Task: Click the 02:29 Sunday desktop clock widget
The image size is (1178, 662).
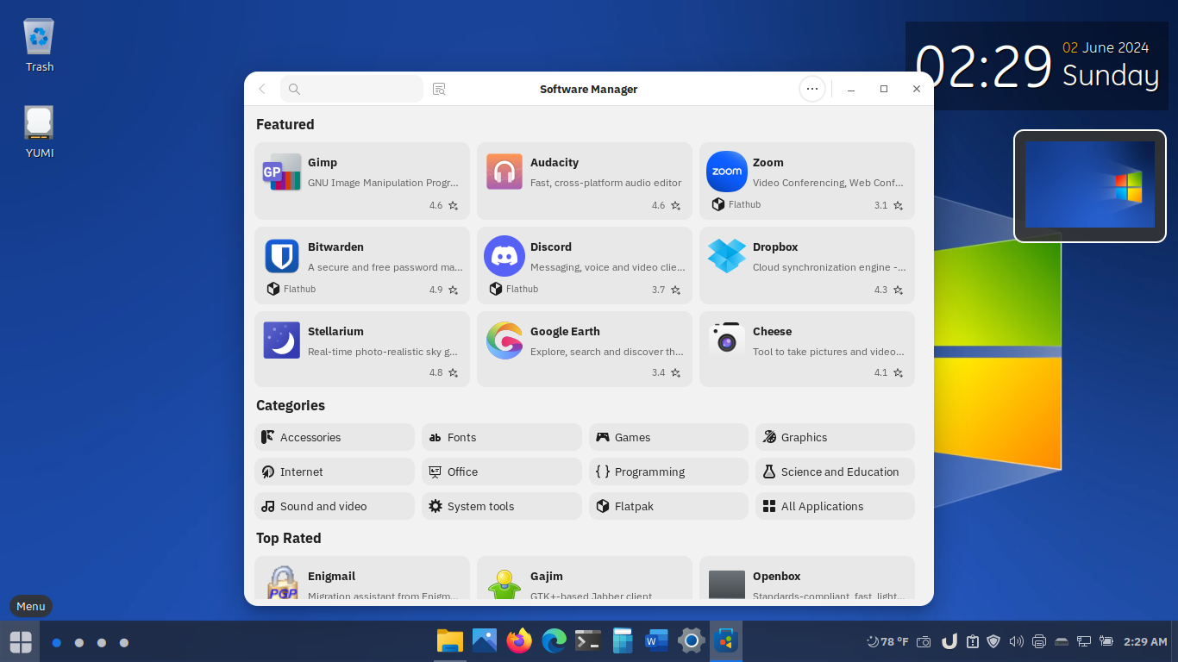Action: [1037, 66]
